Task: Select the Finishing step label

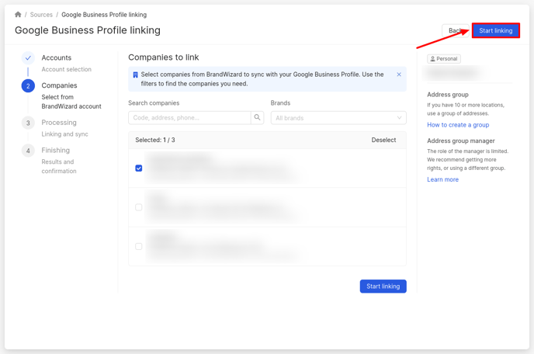Action: point(56,151)
